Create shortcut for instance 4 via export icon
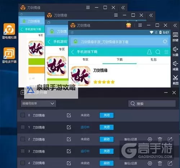The height and width of the screenshot is (168, 180). pos(170,163)
